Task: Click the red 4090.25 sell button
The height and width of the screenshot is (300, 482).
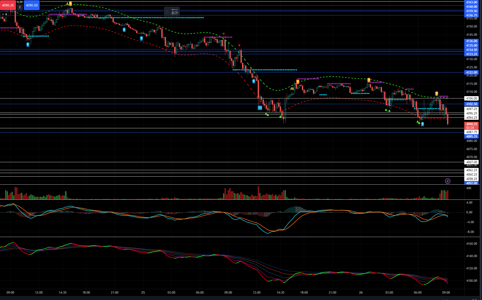Action: pos(8,5)
